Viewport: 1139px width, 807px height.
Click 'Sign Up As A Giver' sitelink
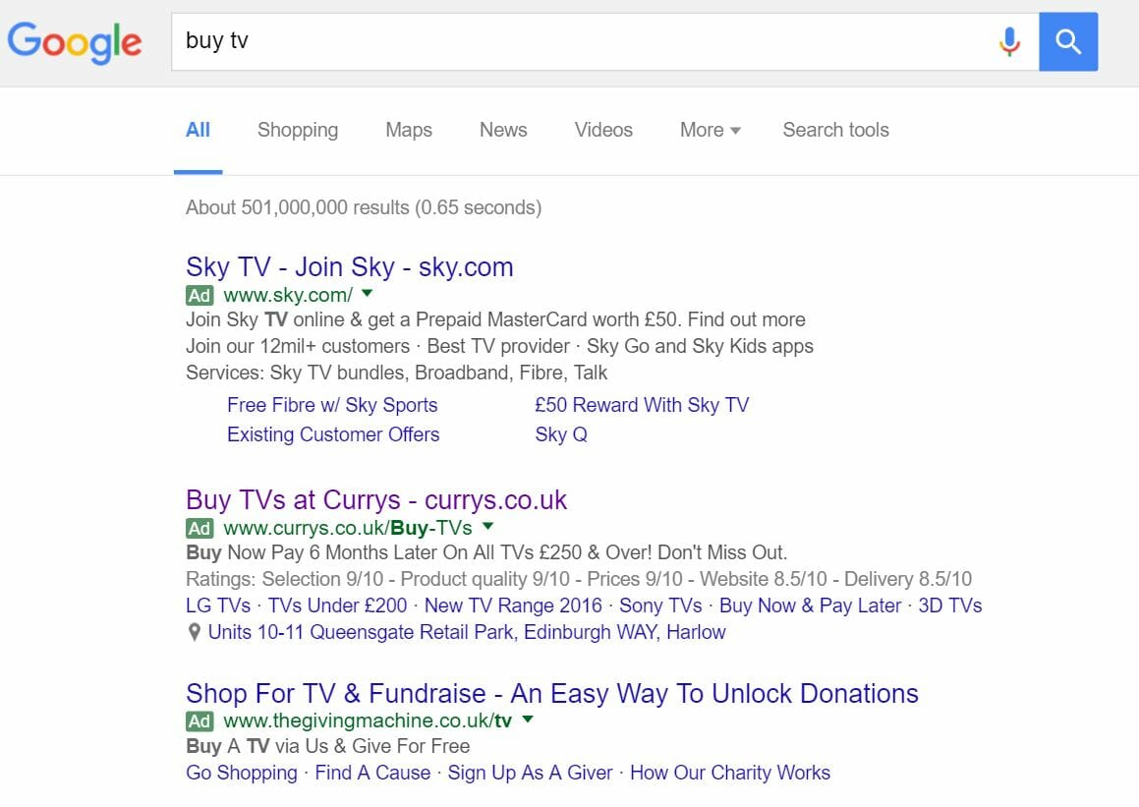tap(531, 773)
